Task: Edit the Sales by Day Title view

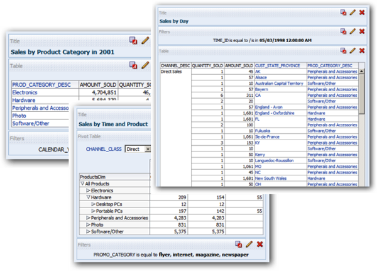Action: coord(352,13)
